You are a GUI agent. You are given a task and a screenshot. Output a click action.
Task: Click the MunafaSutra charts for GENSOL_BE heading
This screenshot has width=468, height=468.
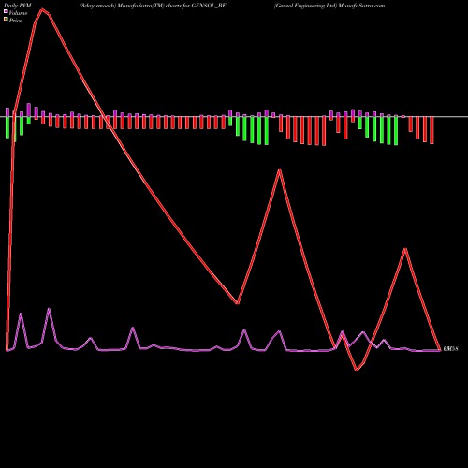click(x=153, y=6)
